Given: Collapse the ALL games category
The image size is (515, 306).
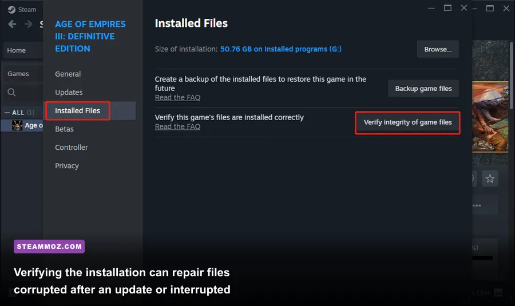Looking at the screenshot, I should [x=7, y=113].
